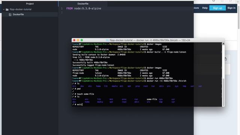
Task: Click 'some-file' in the ls output
Action: tap(152, 99)
